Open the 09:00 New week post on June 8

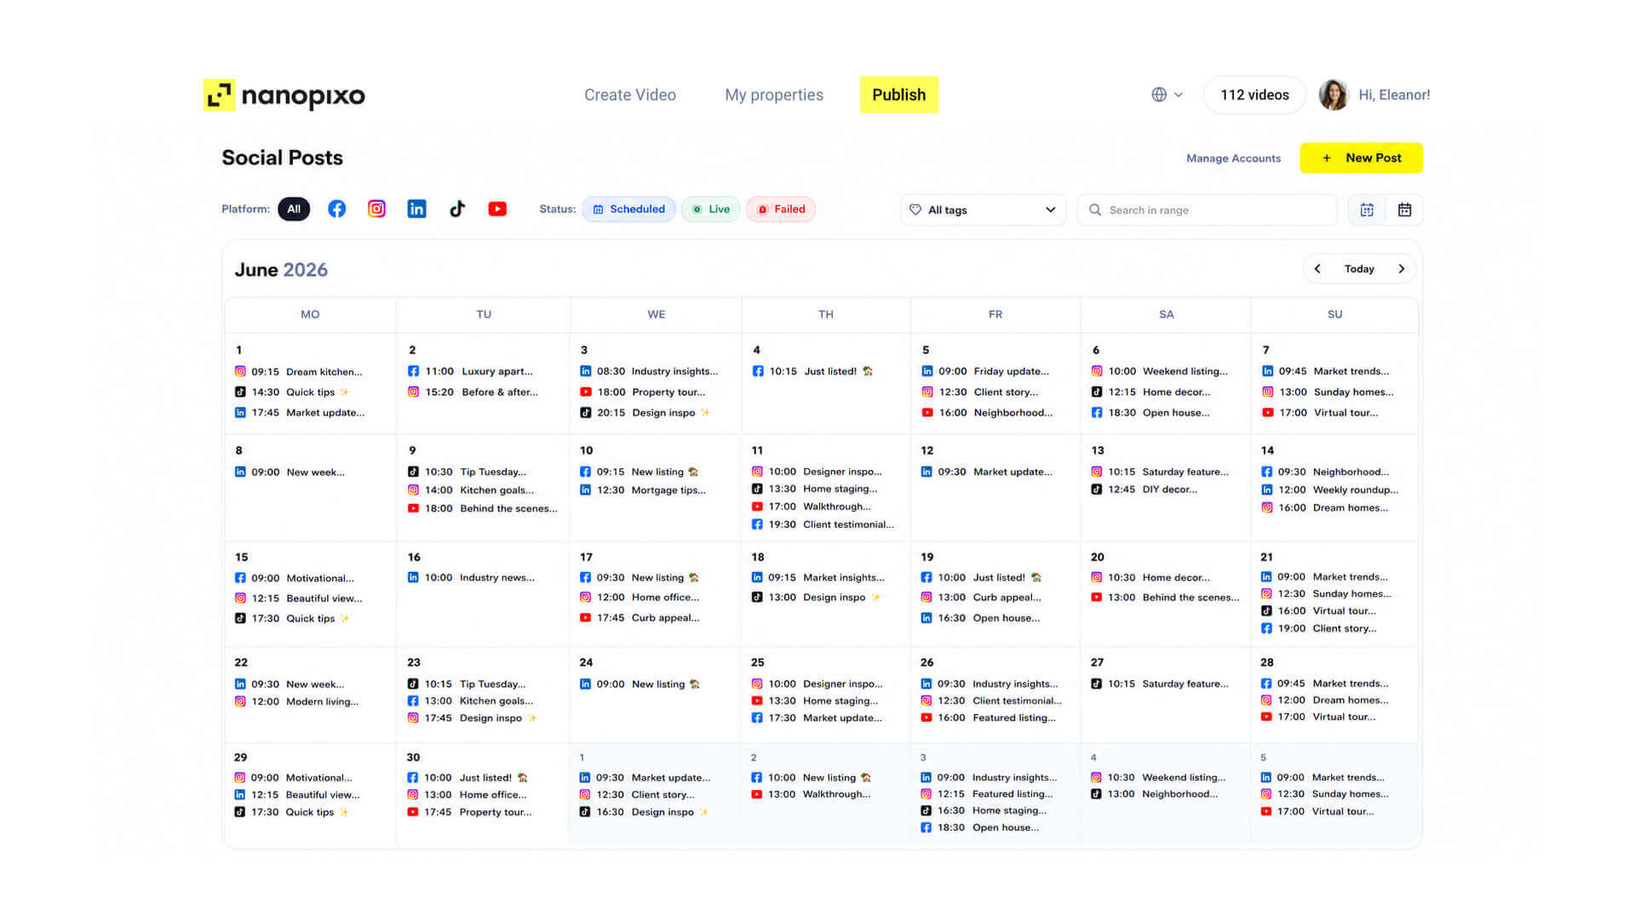[x=290, y=472]
